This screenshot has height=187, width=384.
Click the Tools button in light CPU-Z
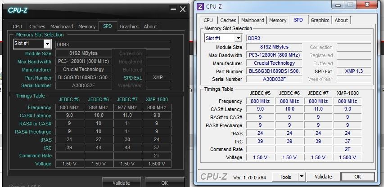[285, 177]
